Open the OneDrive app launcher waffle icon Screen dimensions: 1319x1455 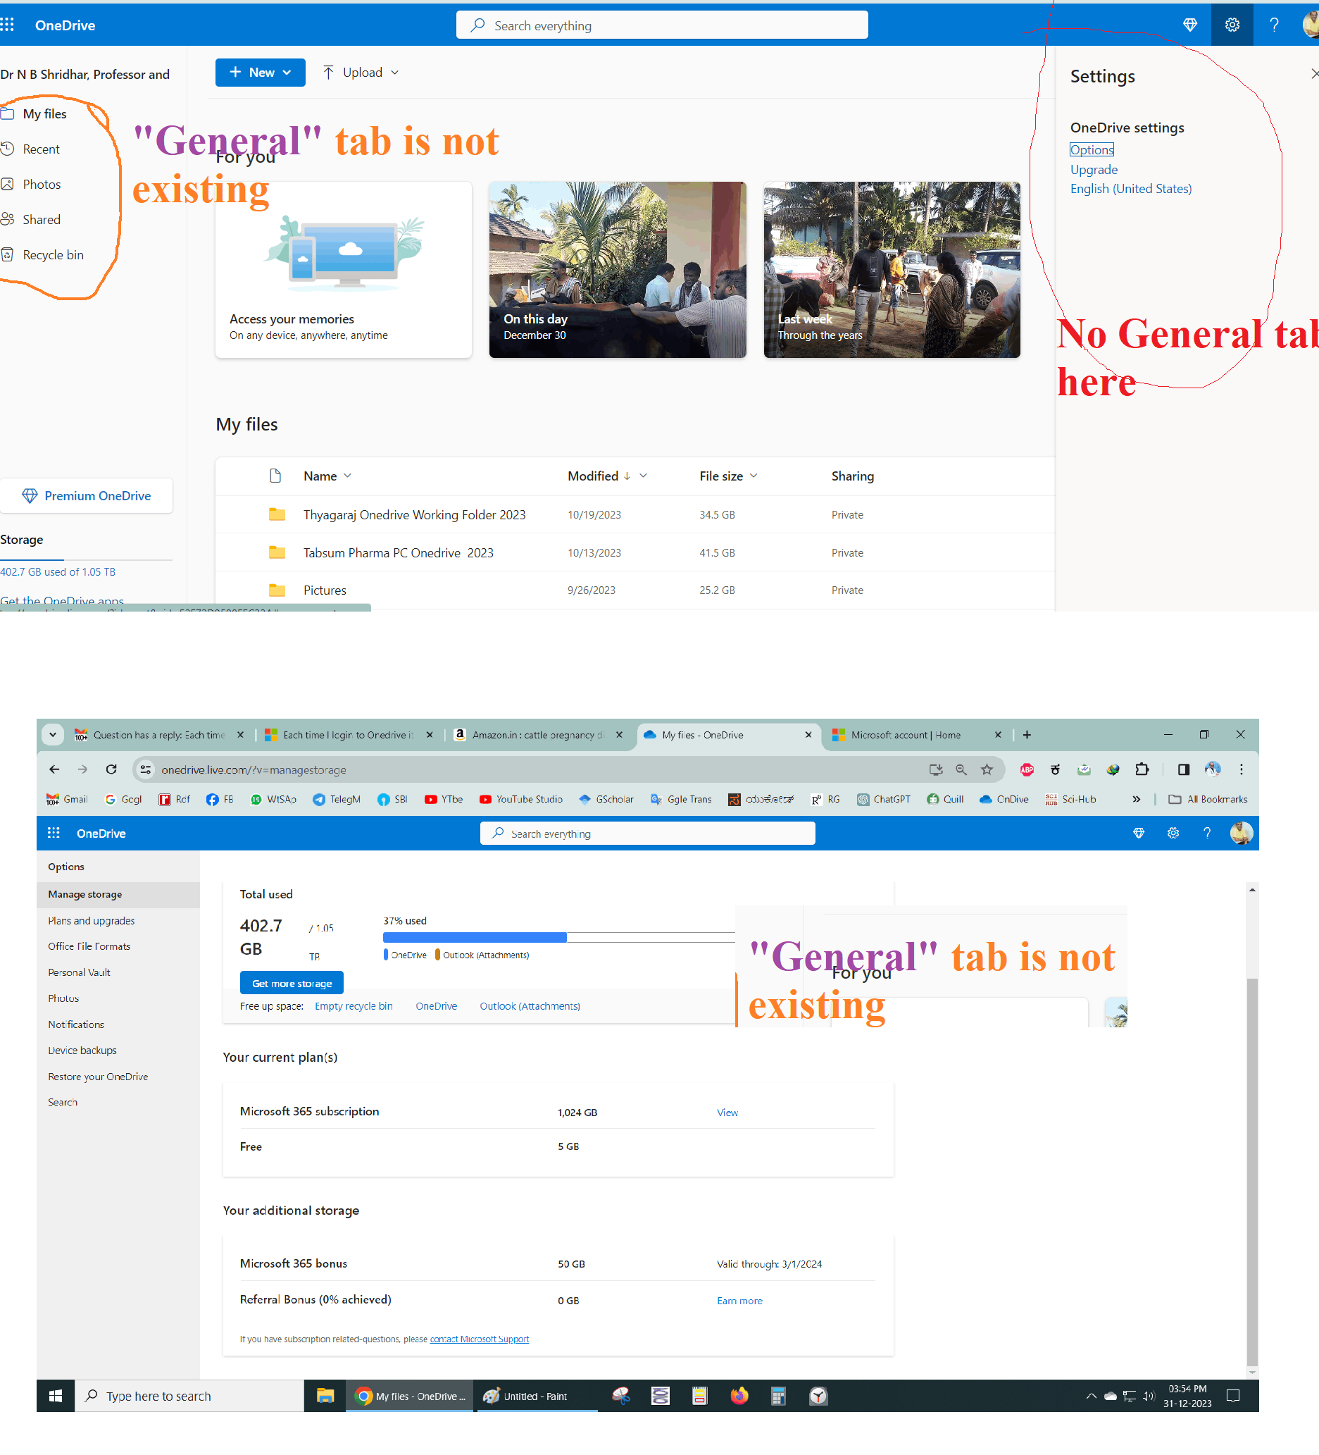[8, 24]
